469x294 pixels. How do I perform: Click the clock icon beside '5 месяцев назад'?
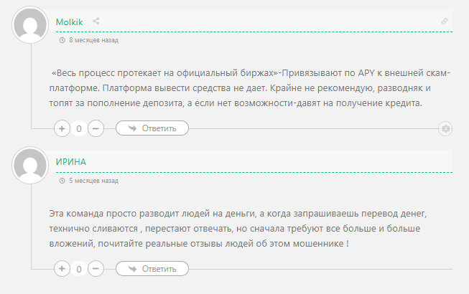pyautogui.click(x=62, y=181)
